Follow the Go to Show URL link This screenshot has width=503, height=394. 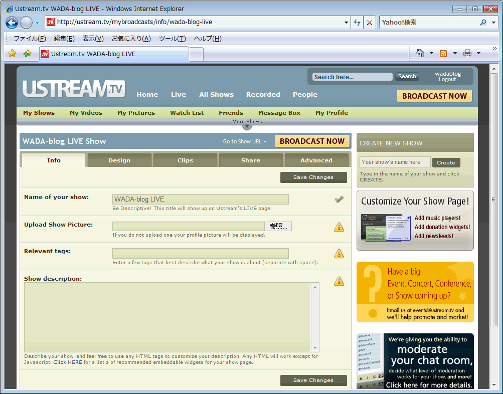[244, 141]
